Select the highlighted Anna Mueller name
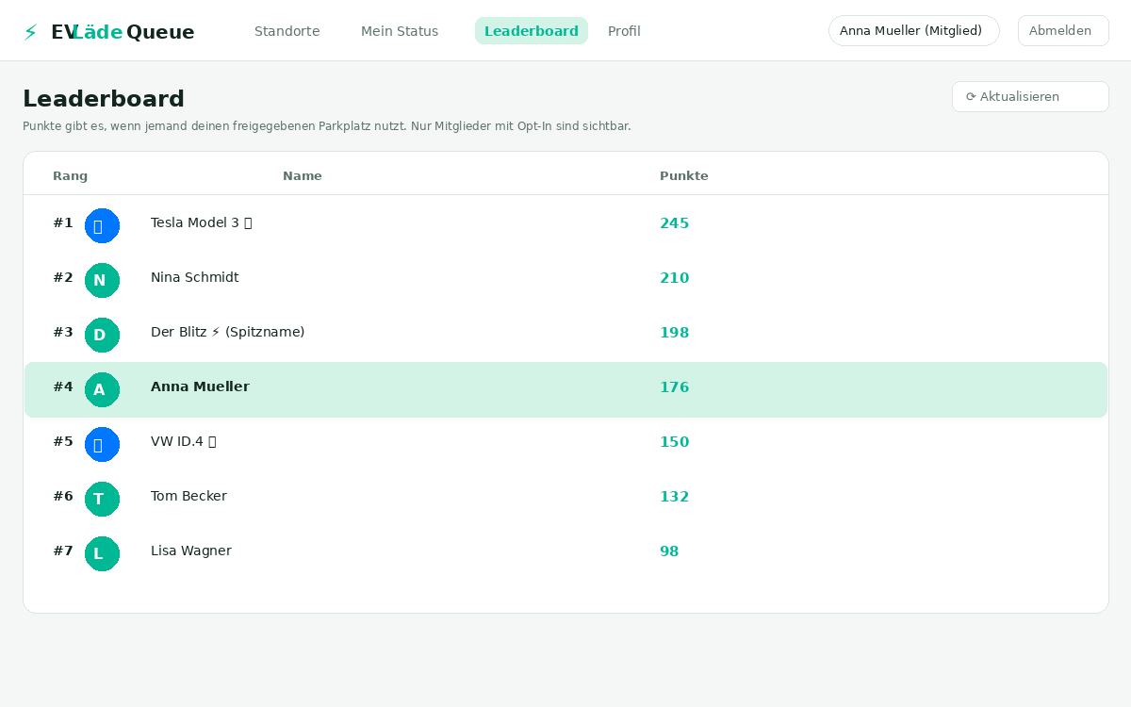Viewport: 1131px width, 707px height. 200,386
